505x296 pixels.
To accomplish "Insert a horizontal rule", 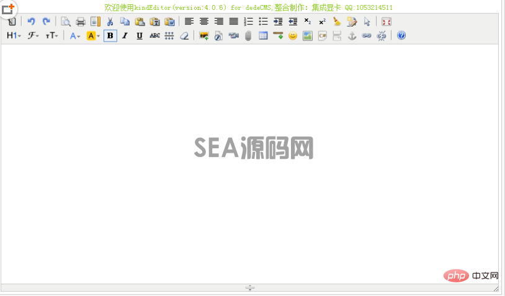I will (x=278, y=36).
